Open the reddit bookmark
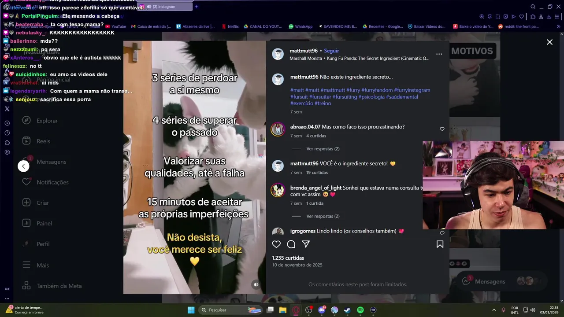The height and width of the screenshot is (317, 564). pos(519,26)
